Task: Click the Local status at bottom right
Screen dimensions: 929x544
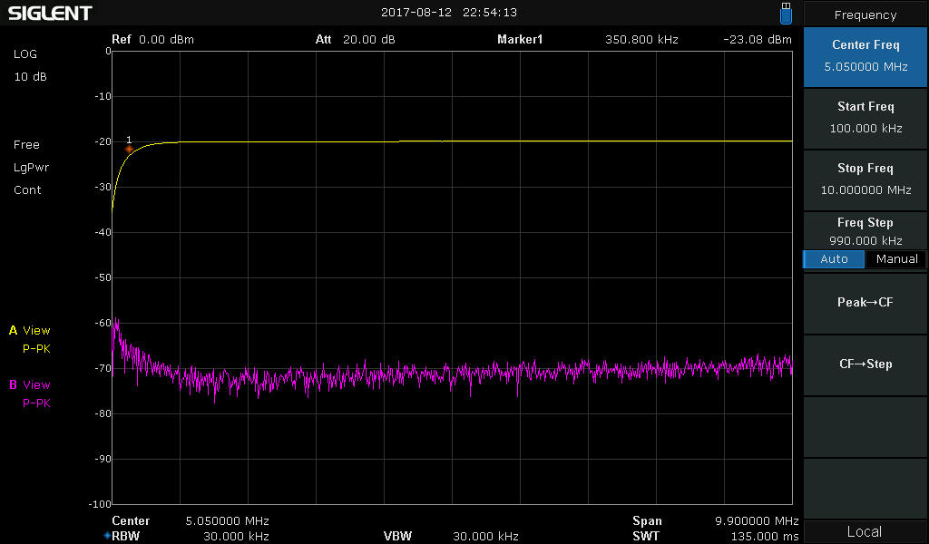Action: pos(865,531)
